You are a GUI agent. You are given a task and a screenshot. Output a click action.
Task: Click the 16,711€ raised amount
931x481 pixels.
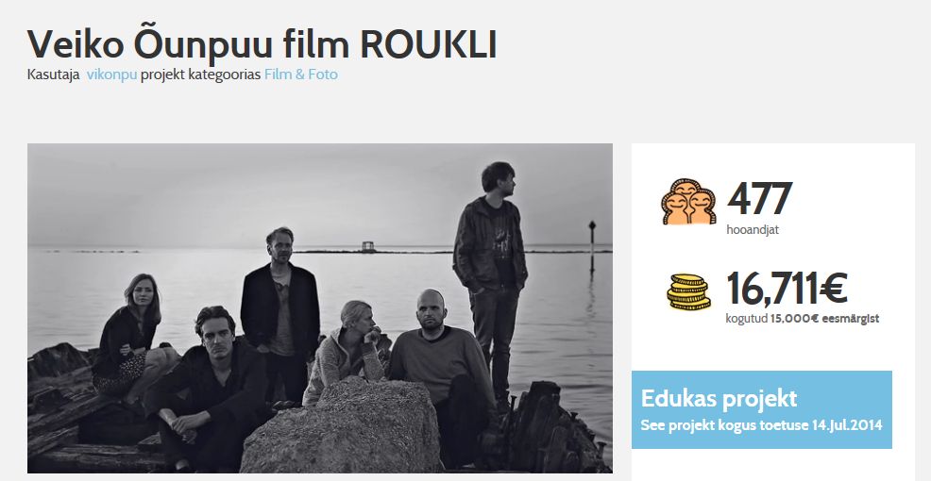click(x=787, y=289)
